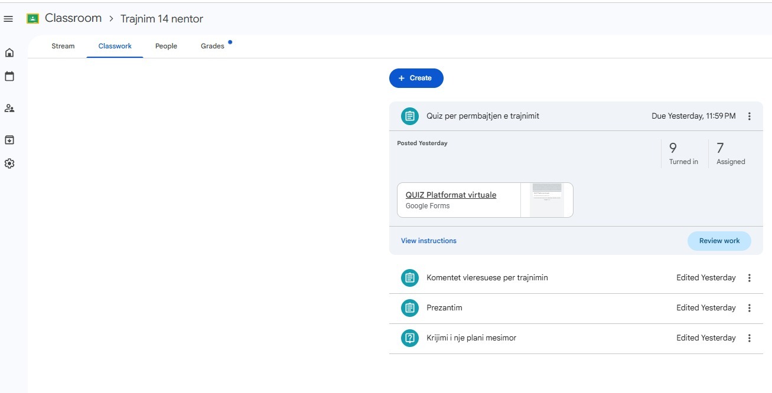The width and height of the screenshot is (772, 393).
Task: Open the hamburger main menu
Action: point(8,19)
